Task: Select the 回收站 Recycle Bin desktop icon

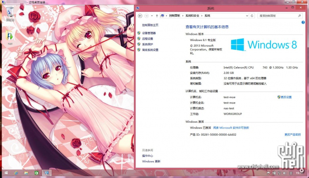Action: coord(10,14)
